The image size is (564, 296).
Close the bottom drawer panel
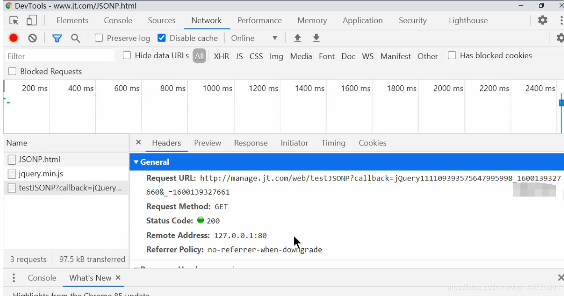[x=560, y=278]
